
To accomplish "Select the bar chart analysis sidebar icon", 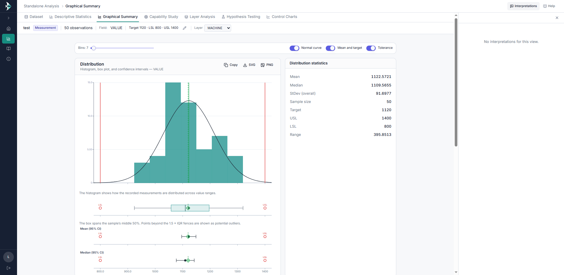I will pos(9,39).
